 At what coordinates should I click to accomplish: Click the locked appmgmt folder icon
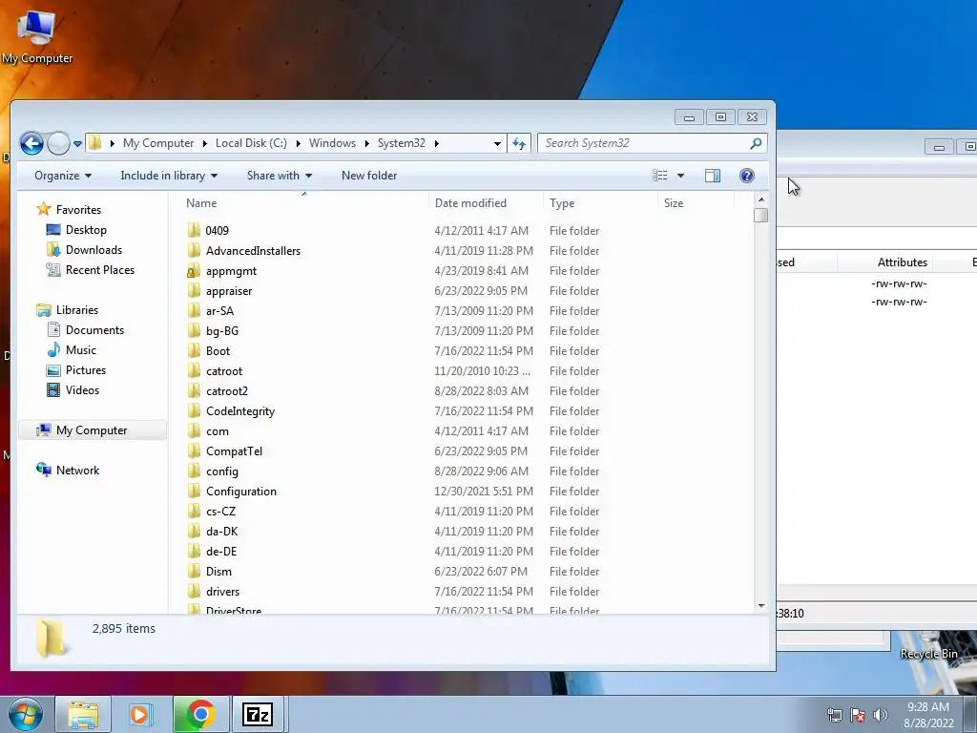click(194, 270)
